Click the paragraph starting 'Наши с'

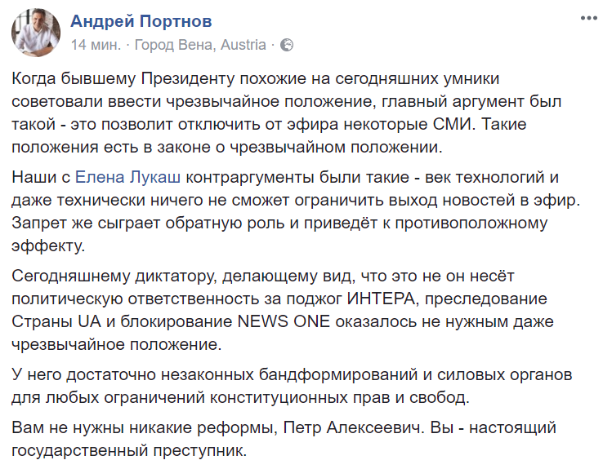[x=286, y=210]
